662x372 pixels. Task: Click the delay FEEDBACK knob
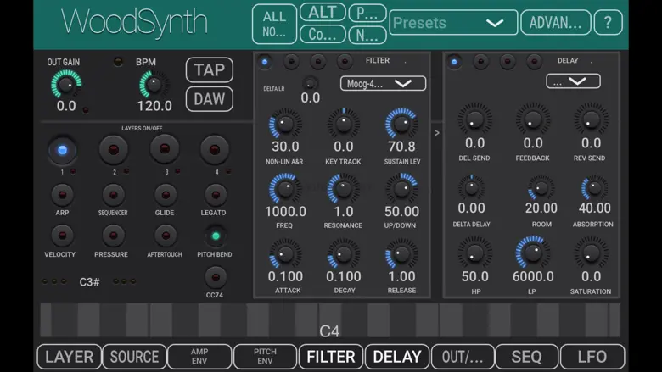[533, 119]
